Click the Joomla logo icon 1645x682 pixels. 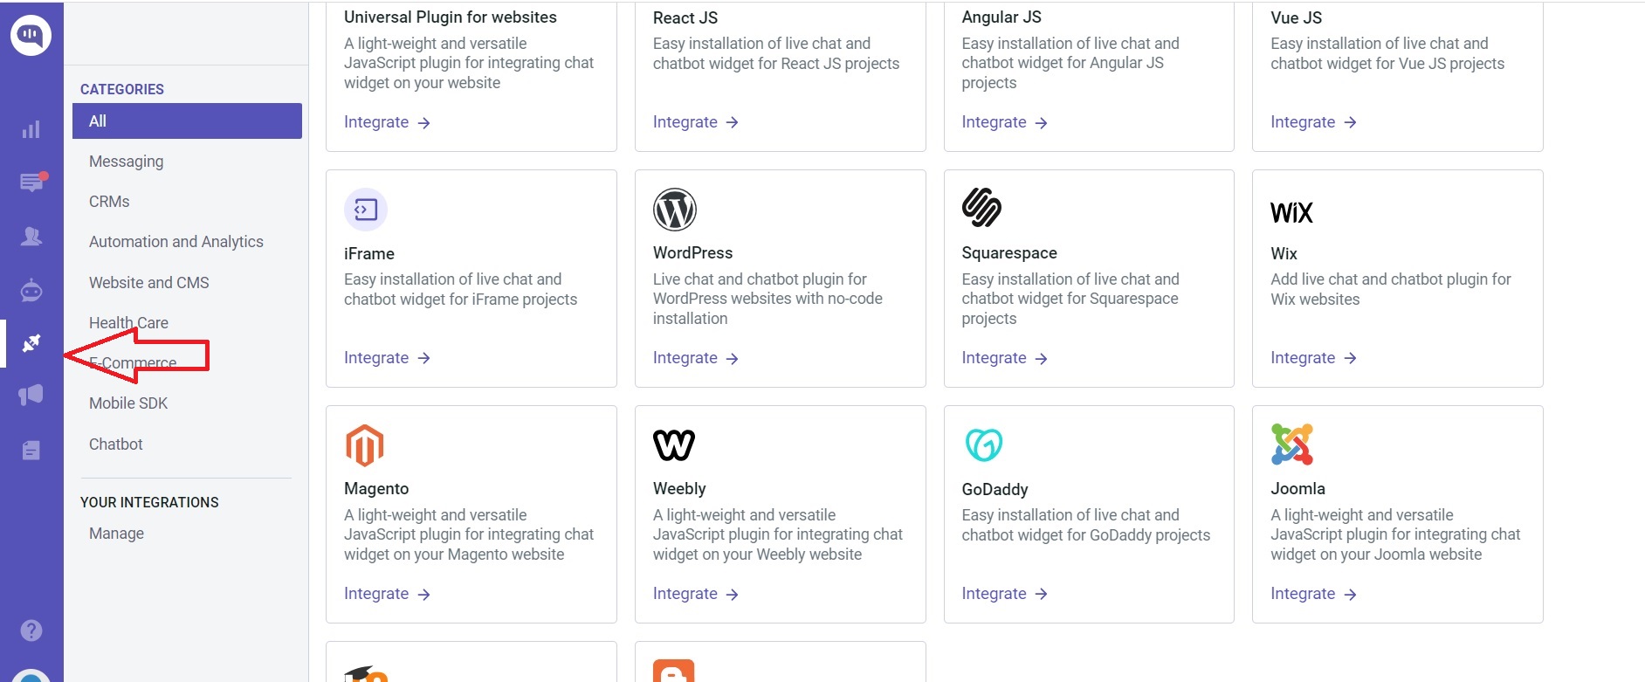(x=1292, y=444)
